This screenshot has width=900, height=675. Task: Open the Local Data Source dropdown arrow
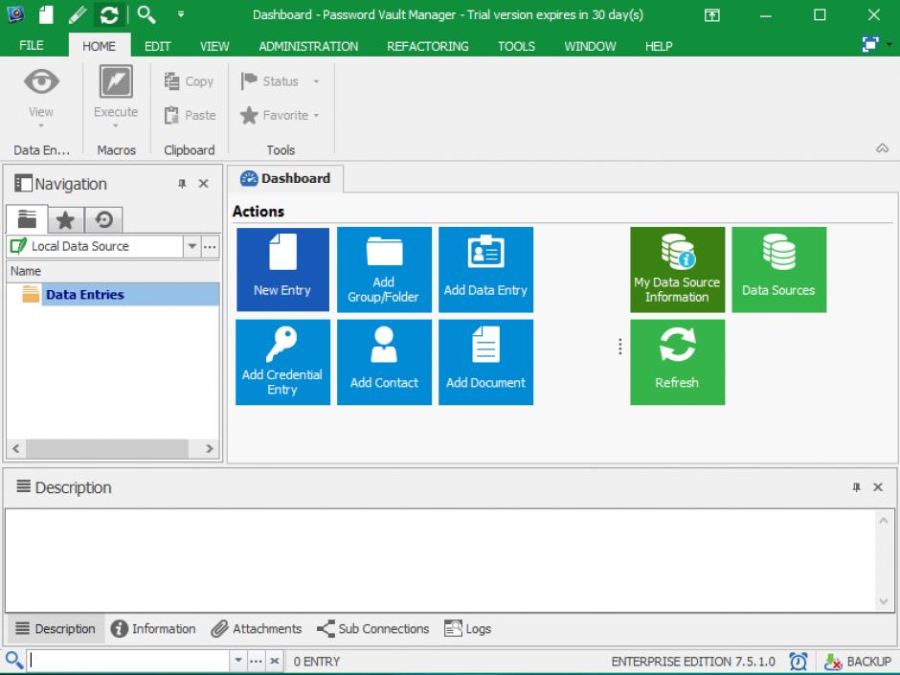click(x=191, y=246)
